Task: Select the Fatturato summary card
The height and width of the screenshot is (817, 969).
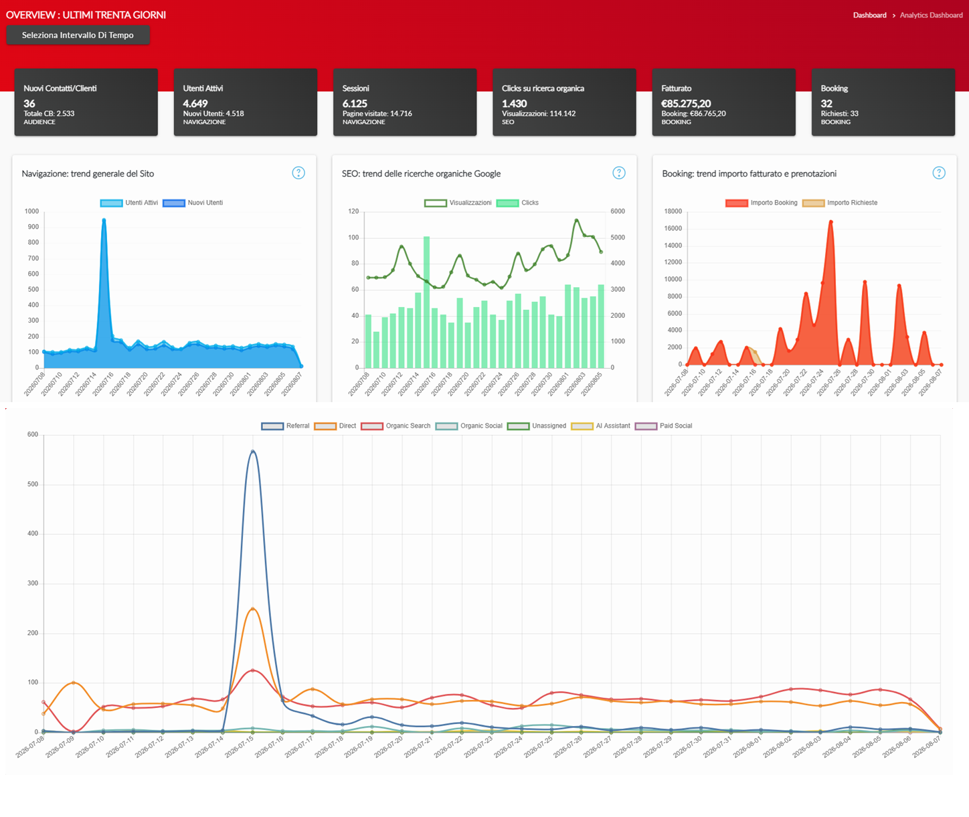Action: (724, 102)
